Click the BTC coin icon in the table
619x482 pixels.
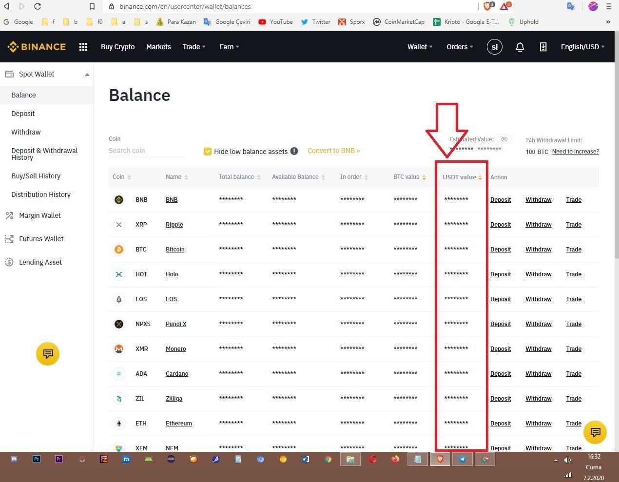coord(119,250)
